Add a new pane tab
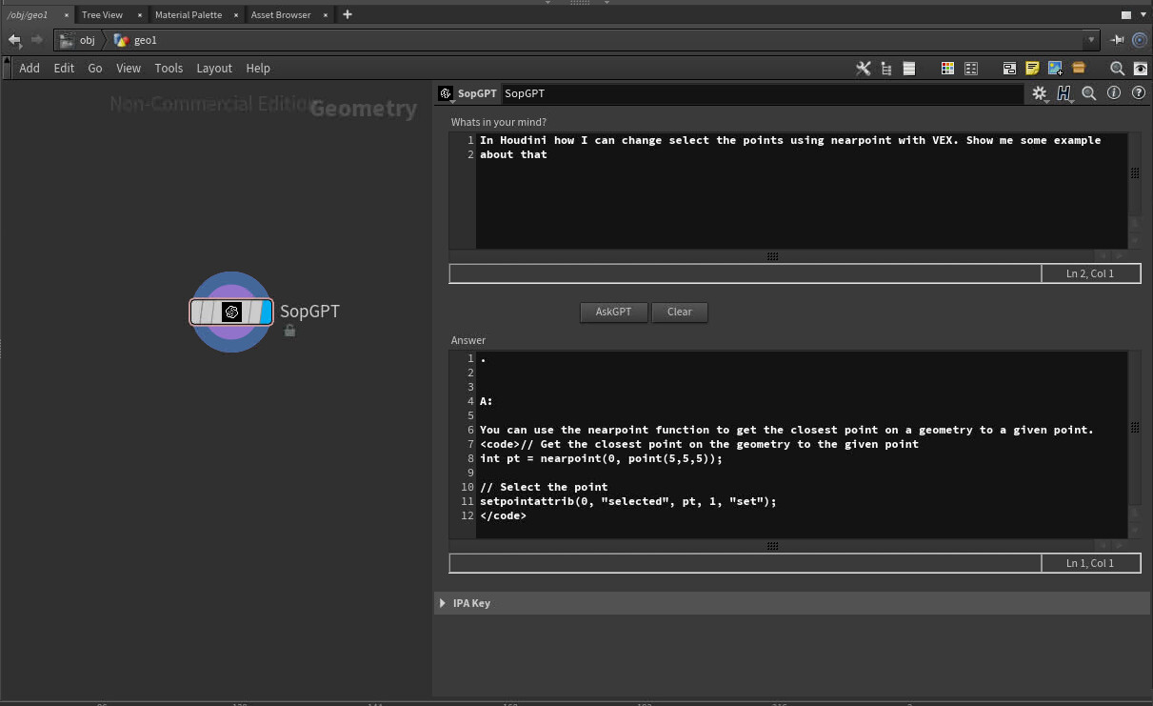Viewport: 1153px width, 706px height. (348, 14)
